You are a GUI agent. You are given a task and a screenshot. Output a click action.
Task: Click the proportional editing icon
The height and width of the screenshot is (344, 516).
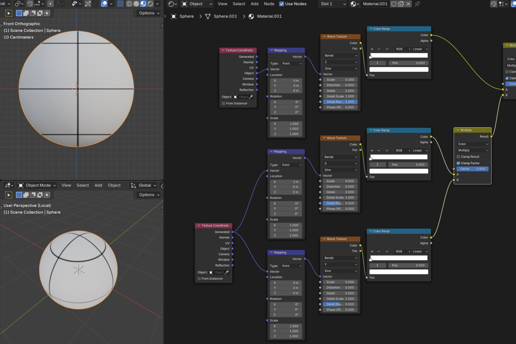coord(50,4)
